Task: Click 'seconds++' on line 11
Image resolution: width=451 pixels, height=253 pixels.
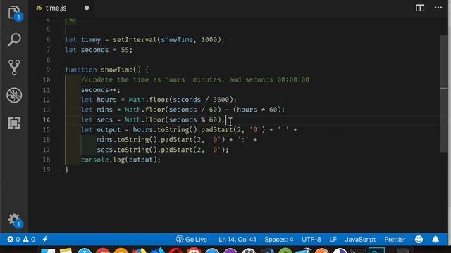Action: click(x=99, y=90)
